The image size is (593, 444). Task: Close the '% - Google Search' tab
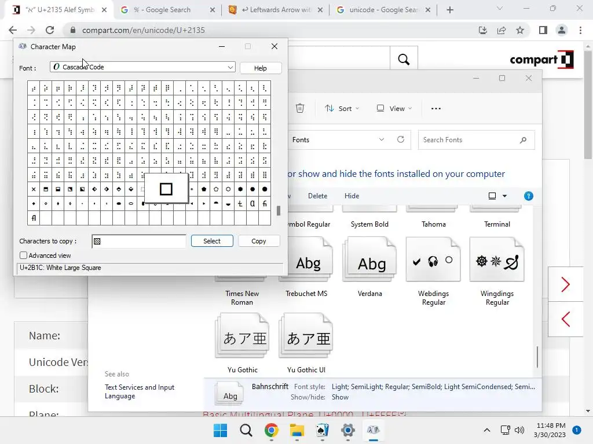pyautogui.click(x=213, y=10)
